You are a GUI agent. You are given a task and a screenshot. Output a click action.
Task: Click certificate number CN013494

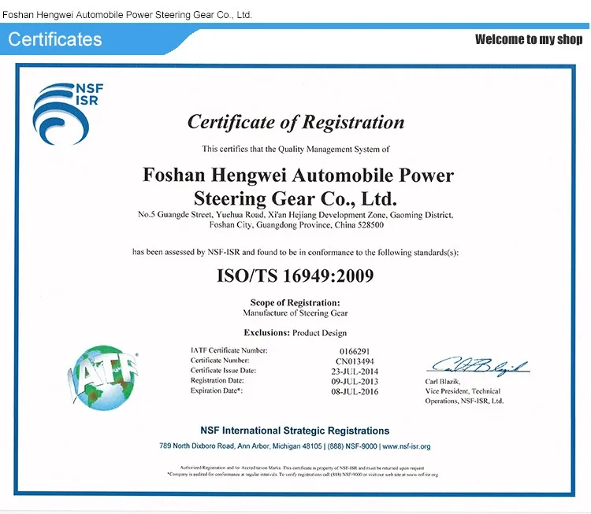(x=355, y=361)
